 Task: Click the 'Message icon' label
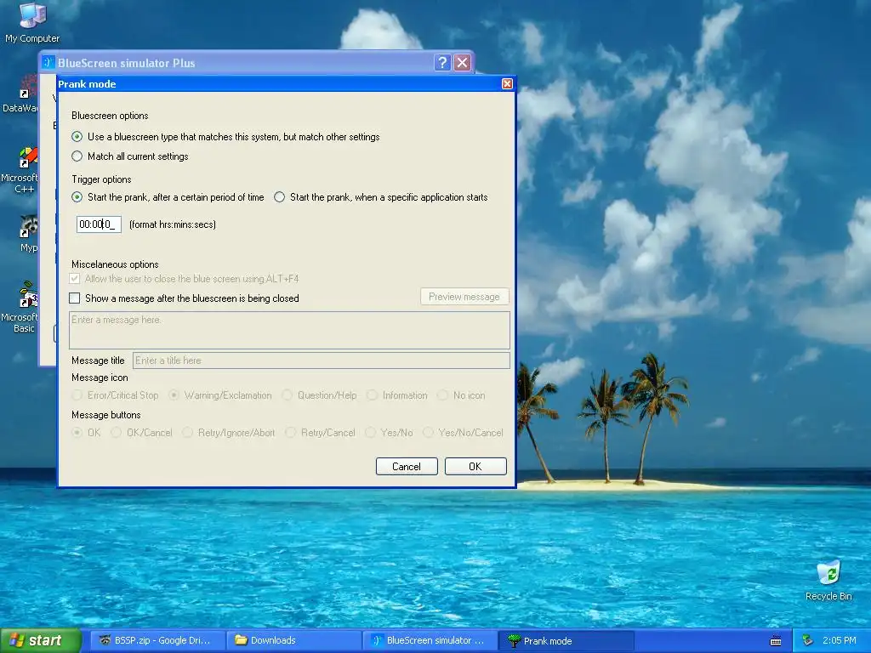(100, 378)
